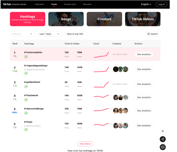See analytics for finalsweek
This screenshot has width=177, height=152.
144,97
